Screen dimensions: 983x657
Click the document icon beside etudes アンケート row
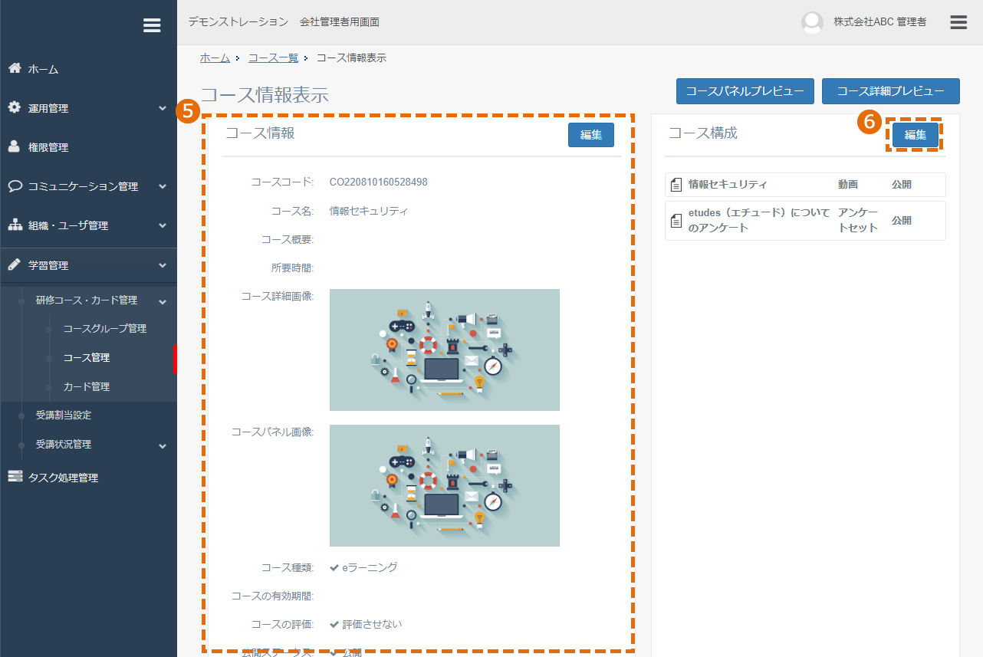click(x=676, y=221)
